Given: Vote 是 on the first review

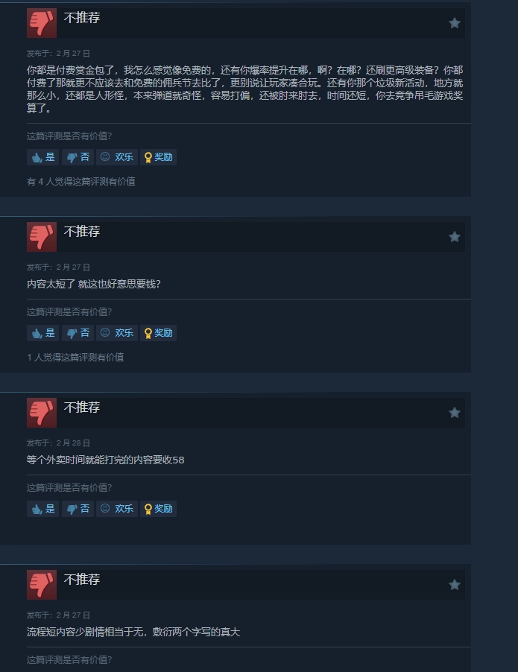Looking at the screenshot, I should [43, 157].
